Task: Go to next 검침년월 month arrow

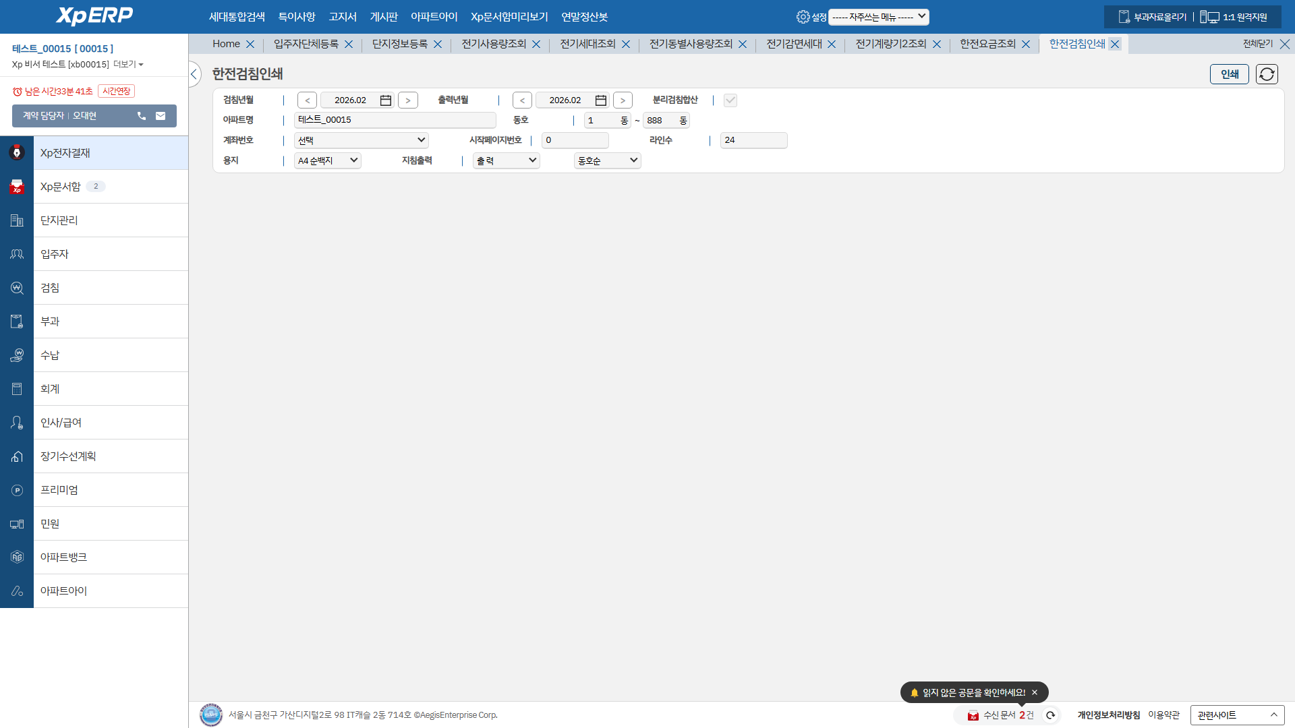Action: pyautogui.click(x=407, y=100)
